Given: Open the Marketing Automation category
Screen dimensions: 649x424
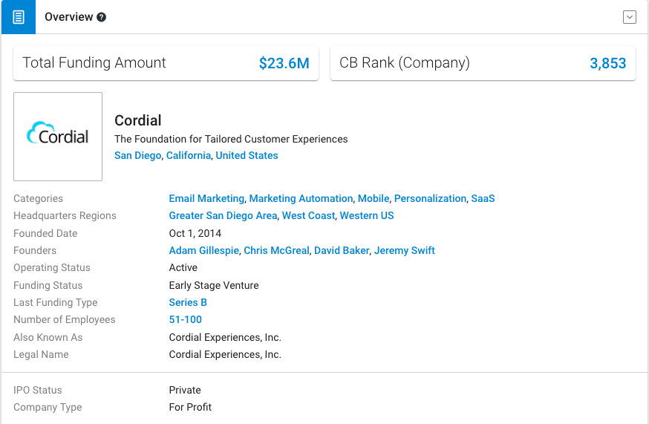Looking at the screenshot, I should 301,198.
